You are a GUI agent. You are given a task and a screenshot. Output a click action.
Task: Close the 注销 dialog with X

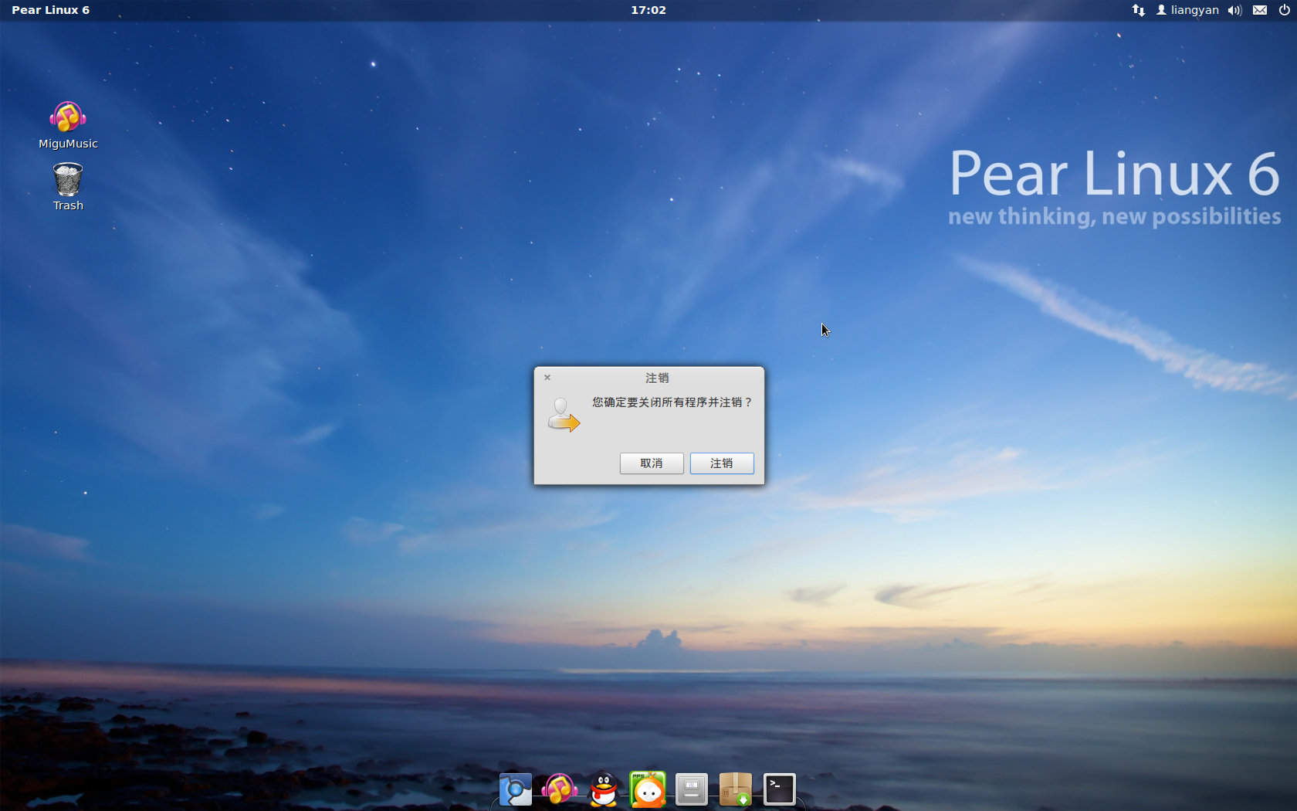coord(547,378)
